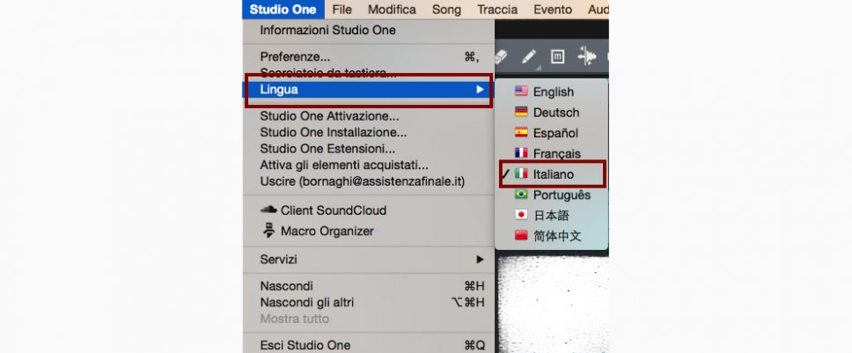
Task: Choose Esci Studio One to quit
Action: click(x=305, y=345)
